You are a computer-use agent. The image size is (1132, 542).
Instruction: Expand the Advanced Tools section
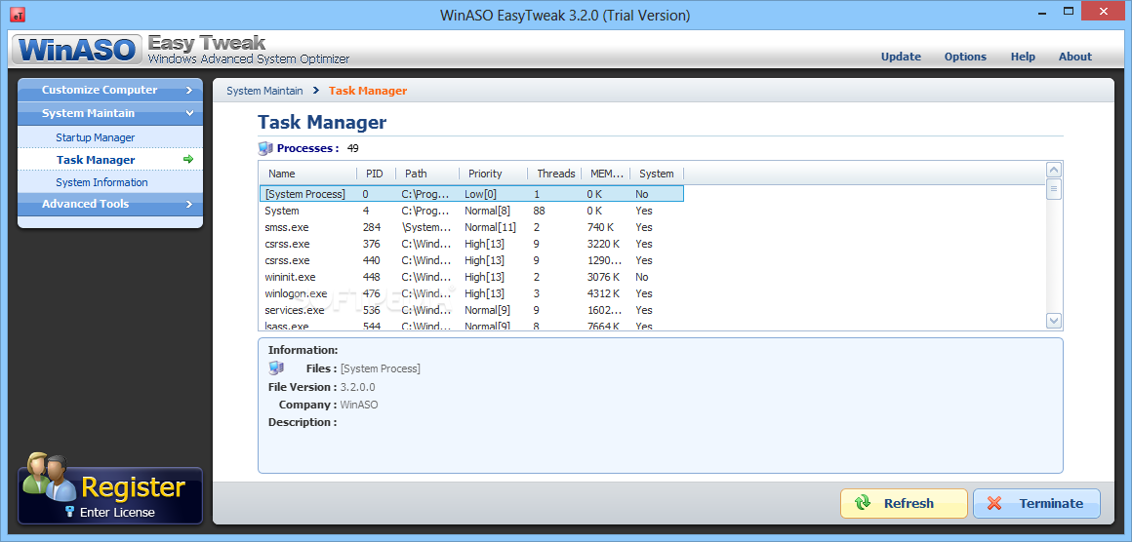109,204
